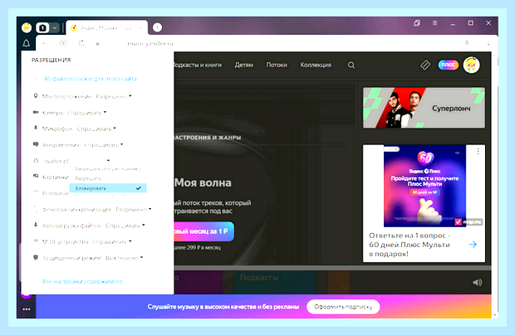The image size is (515, 335).
Task: Open the downloads arrow icon
Action: (x=488, y=43)
